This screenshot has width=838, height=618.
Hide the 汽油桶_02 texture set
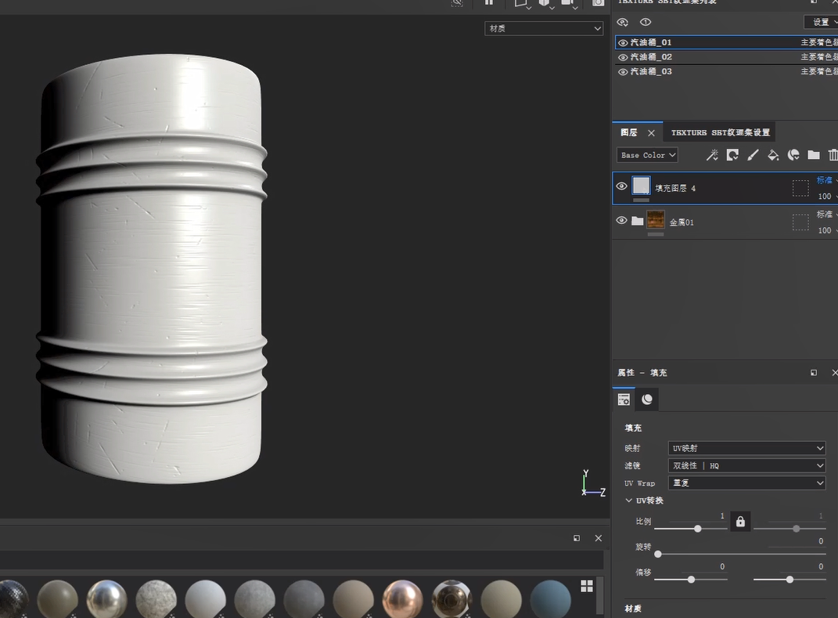[623, 57]
